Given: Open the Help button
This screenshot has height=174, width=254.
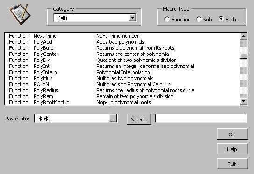Looking at the screenshot, I should pyautogui.click(x=232, y=149).
